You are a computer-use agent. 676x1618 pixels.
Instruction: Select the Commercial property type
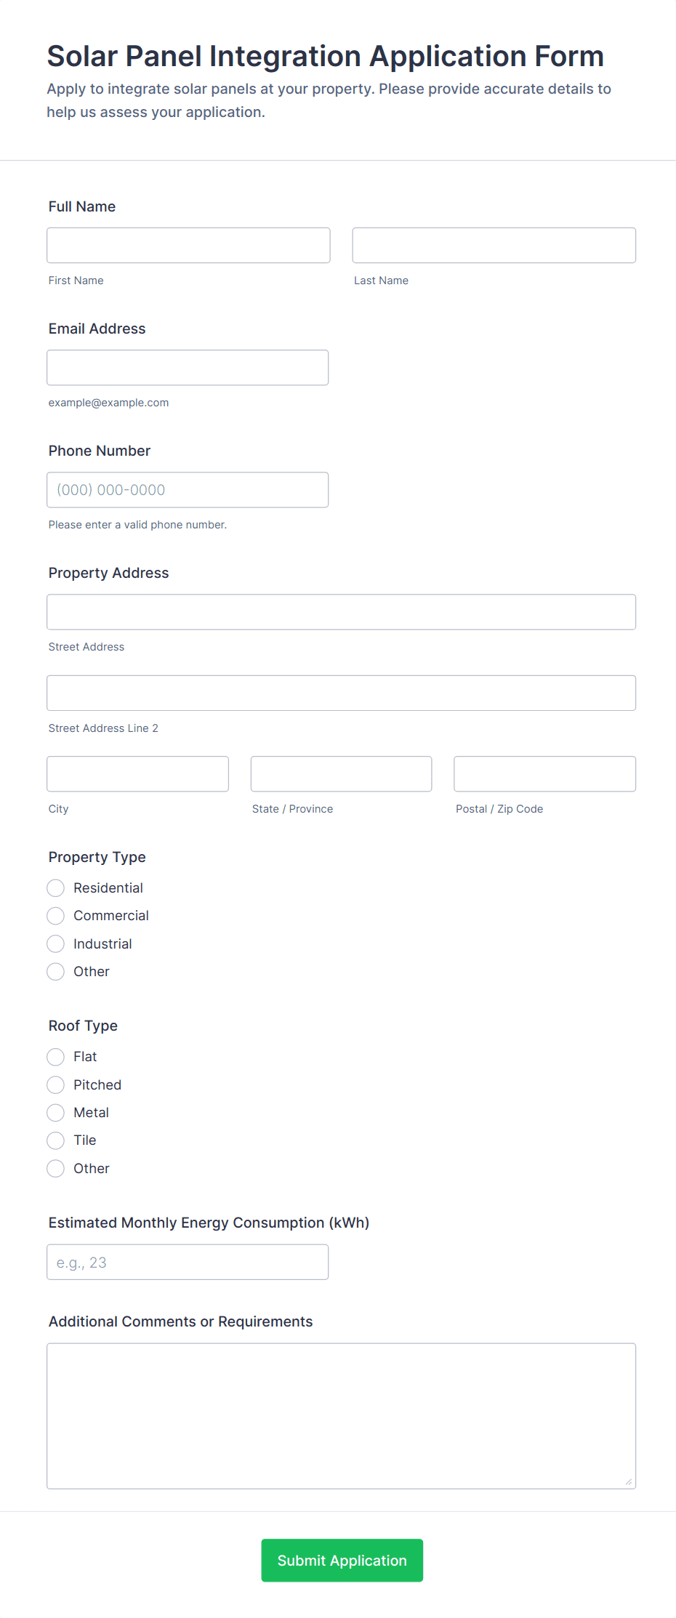click(55, 915)
